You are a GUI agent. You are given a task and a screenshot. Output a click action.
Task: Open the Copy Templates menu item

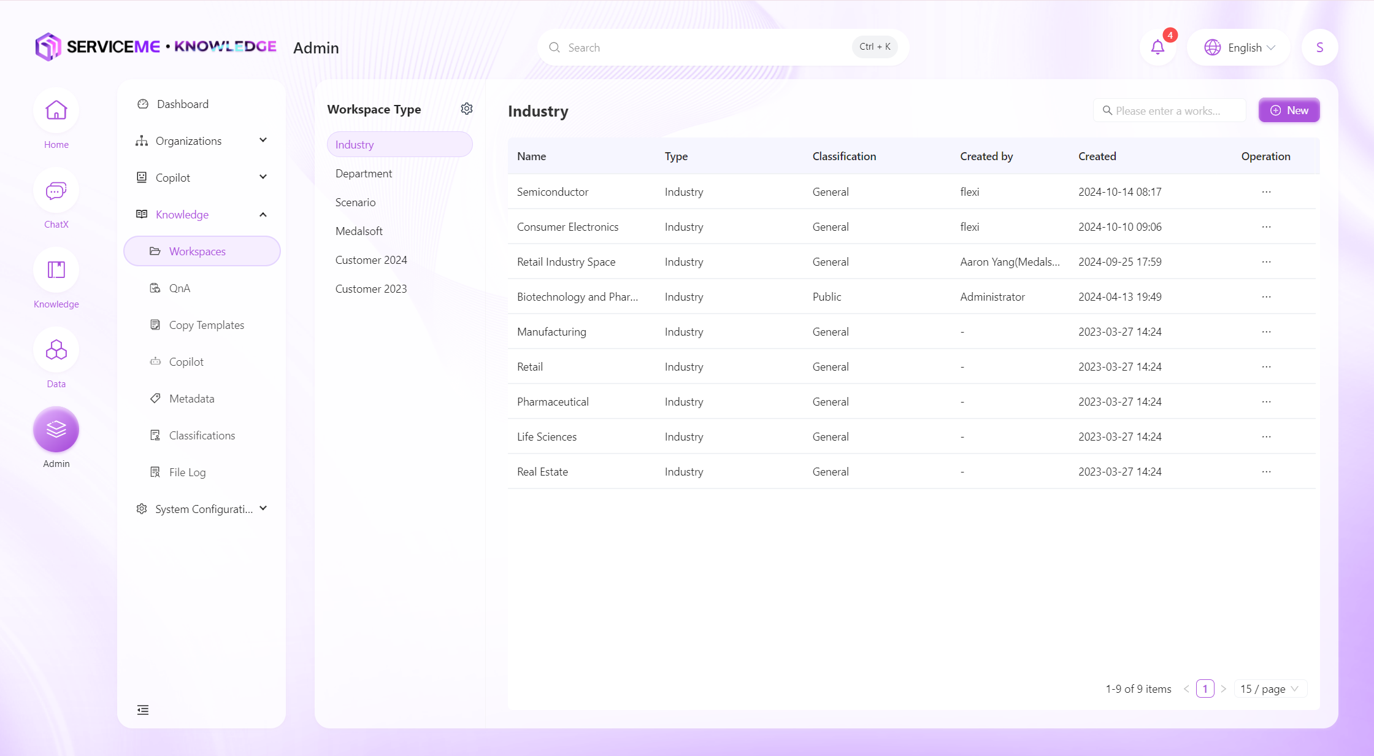201,325
